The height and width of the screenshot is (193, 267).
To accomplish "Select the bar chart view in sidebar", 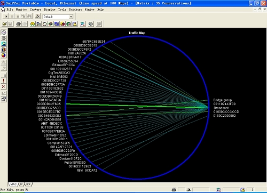I will point(4,50).
